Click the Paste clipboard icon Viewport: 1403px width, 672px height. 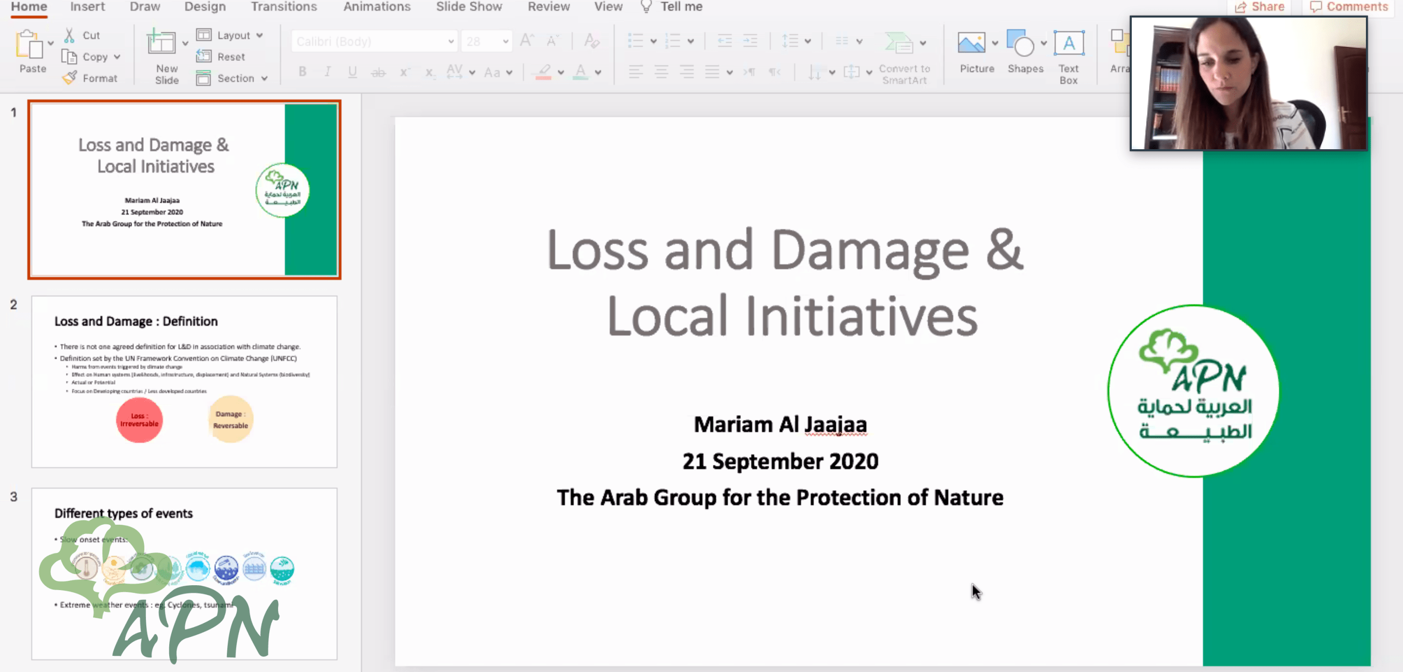click(x=29, y=45)
